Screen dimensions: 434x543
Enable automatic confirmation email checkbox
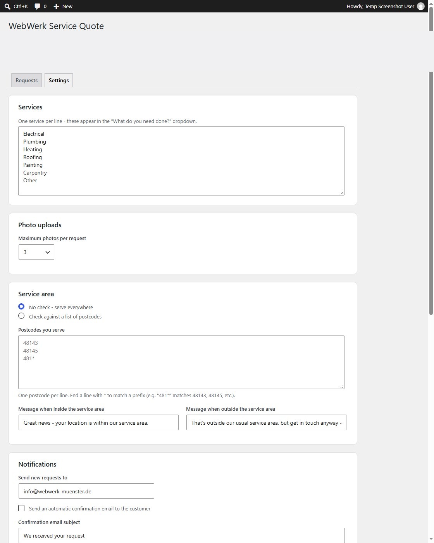pos(21,508)
